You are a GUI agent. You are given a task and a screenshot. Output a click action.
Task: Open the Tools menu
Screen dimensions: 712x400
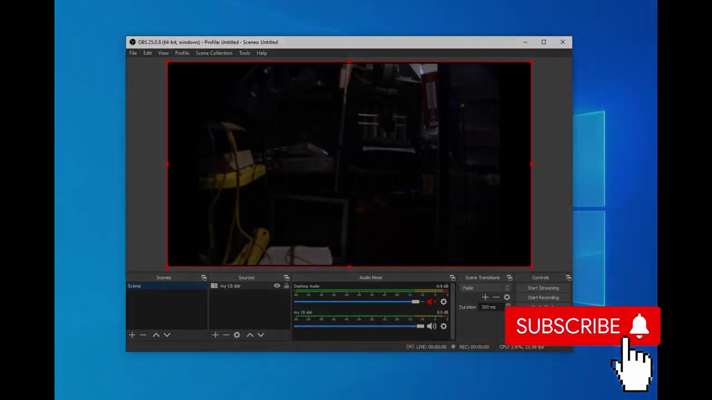click(245, 53)
